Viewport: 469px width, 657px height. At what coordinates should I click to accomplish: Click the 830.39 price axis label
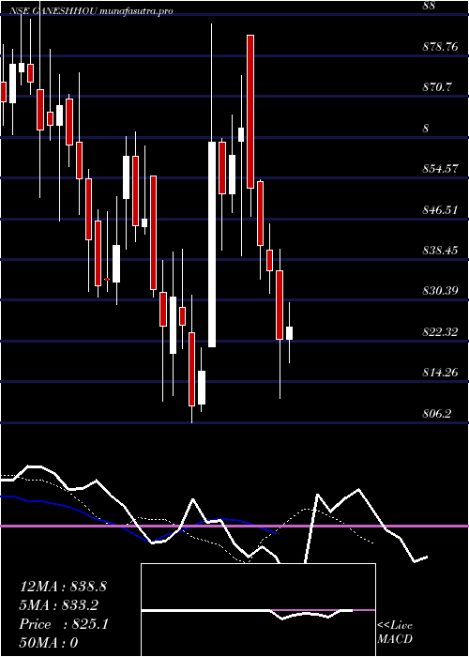(440, 291)
